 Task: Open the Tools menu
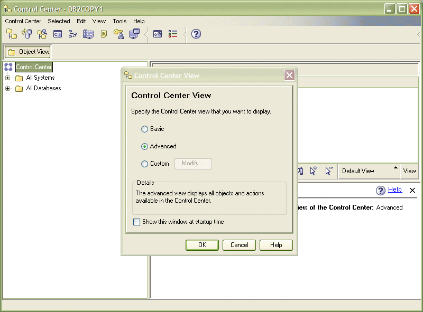pos(119,21)
